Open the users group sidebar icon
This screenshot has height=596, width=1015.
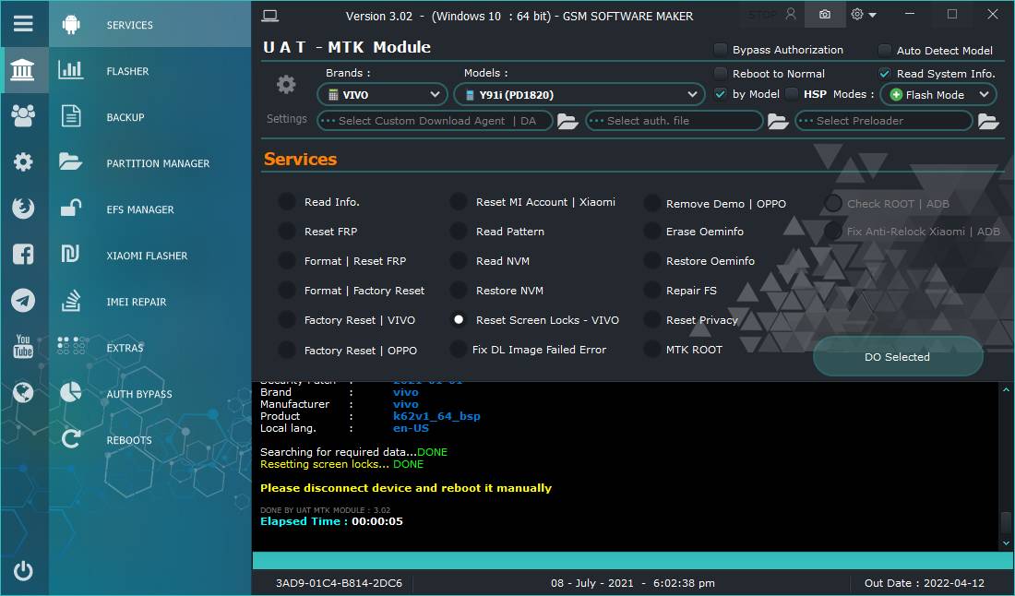click(23, 116)
